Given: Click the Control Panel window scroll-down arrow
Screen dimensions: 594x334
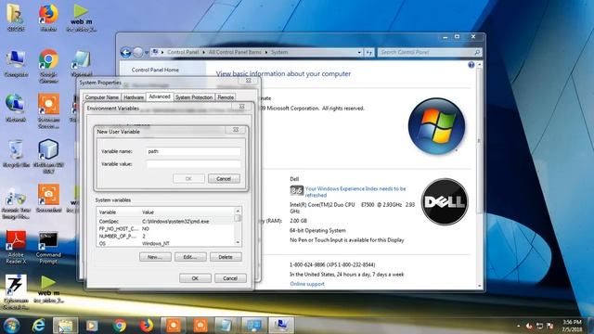Looking at the screenshot, I should coord(479,286).
